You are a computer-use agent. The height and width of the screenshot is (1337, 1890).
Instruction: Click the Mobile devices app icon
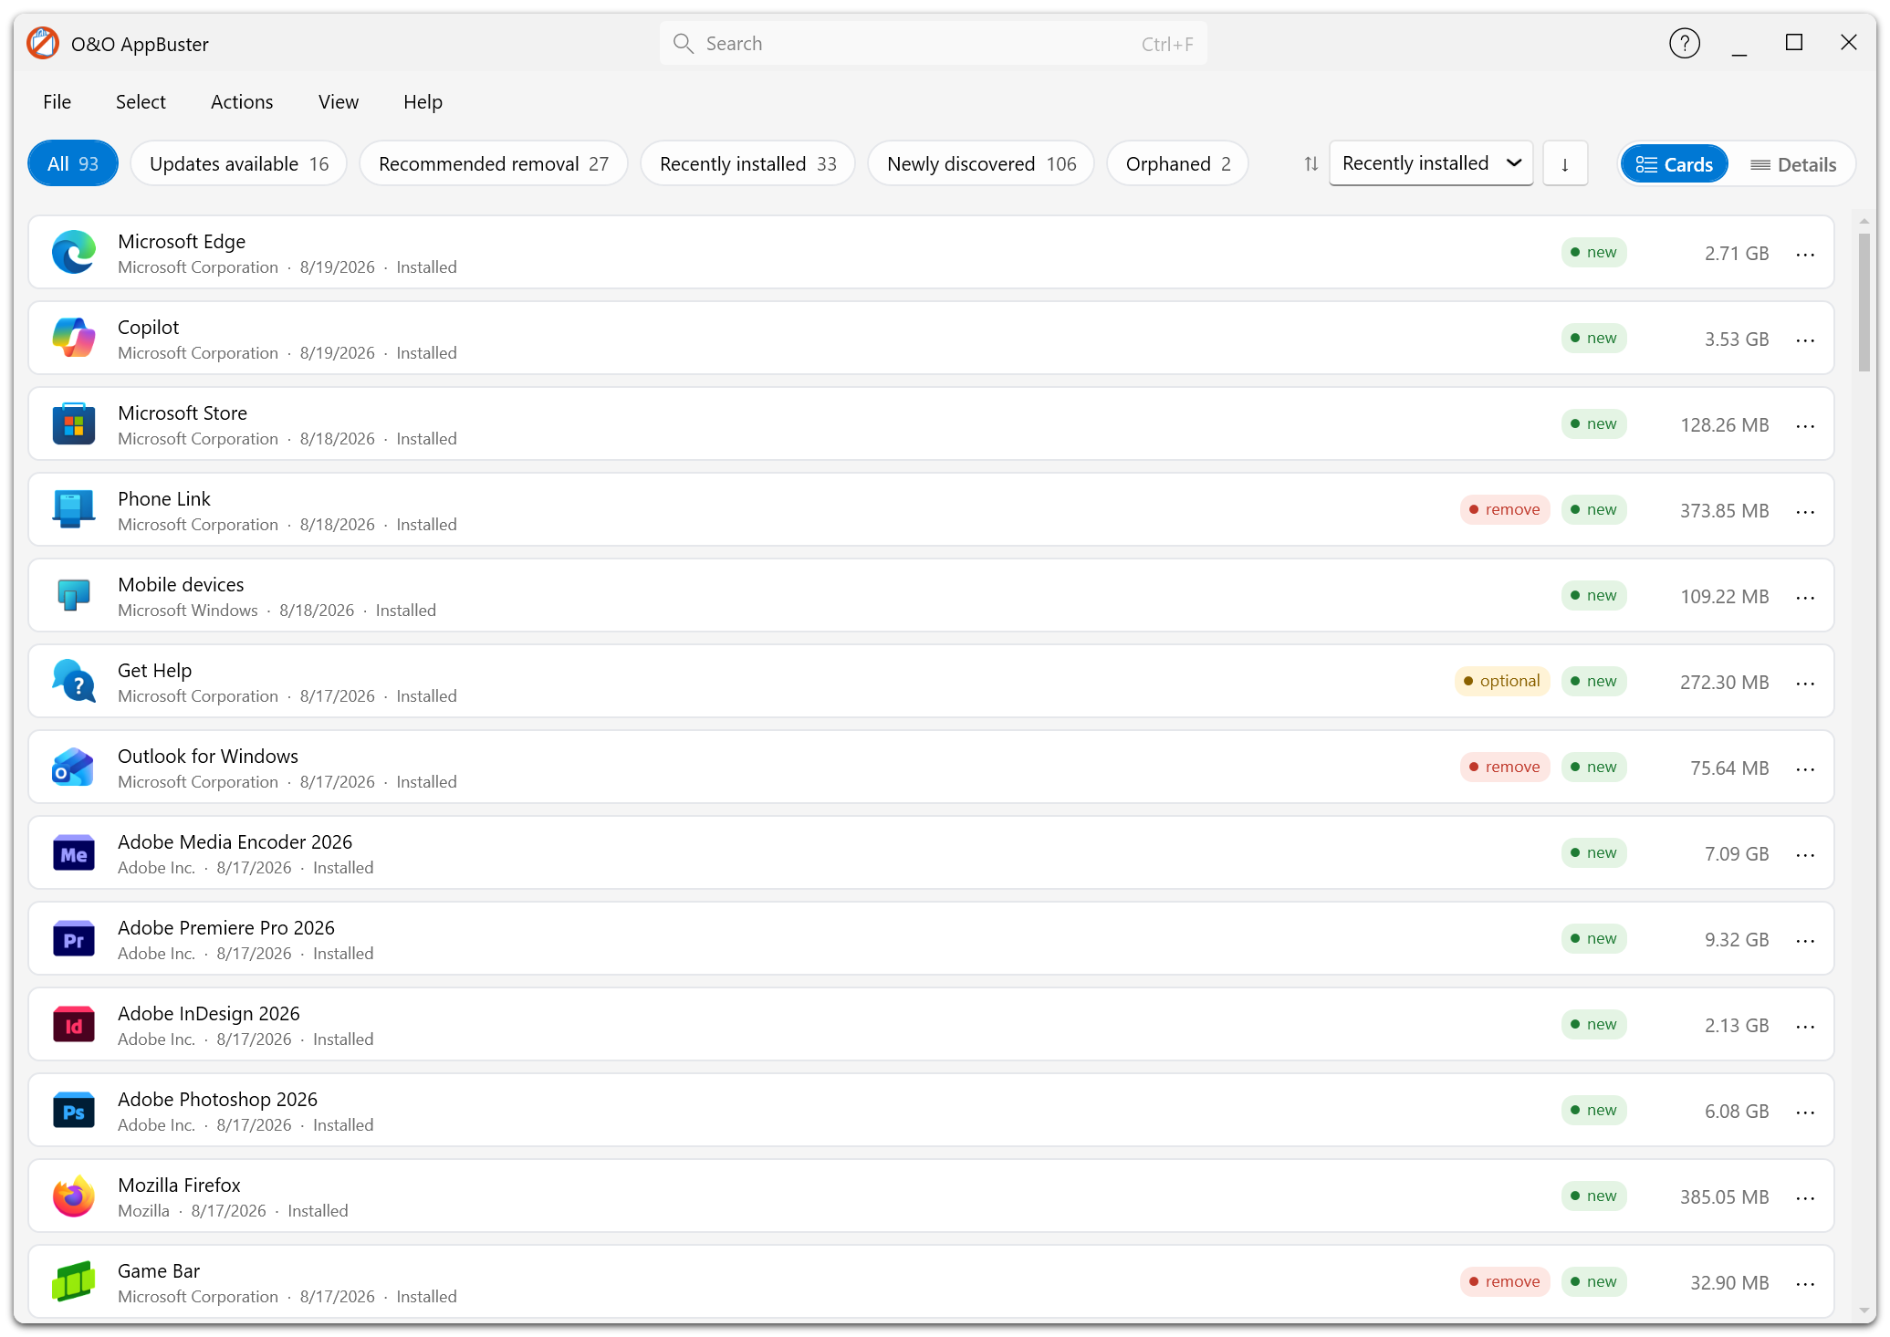point(74,596)
